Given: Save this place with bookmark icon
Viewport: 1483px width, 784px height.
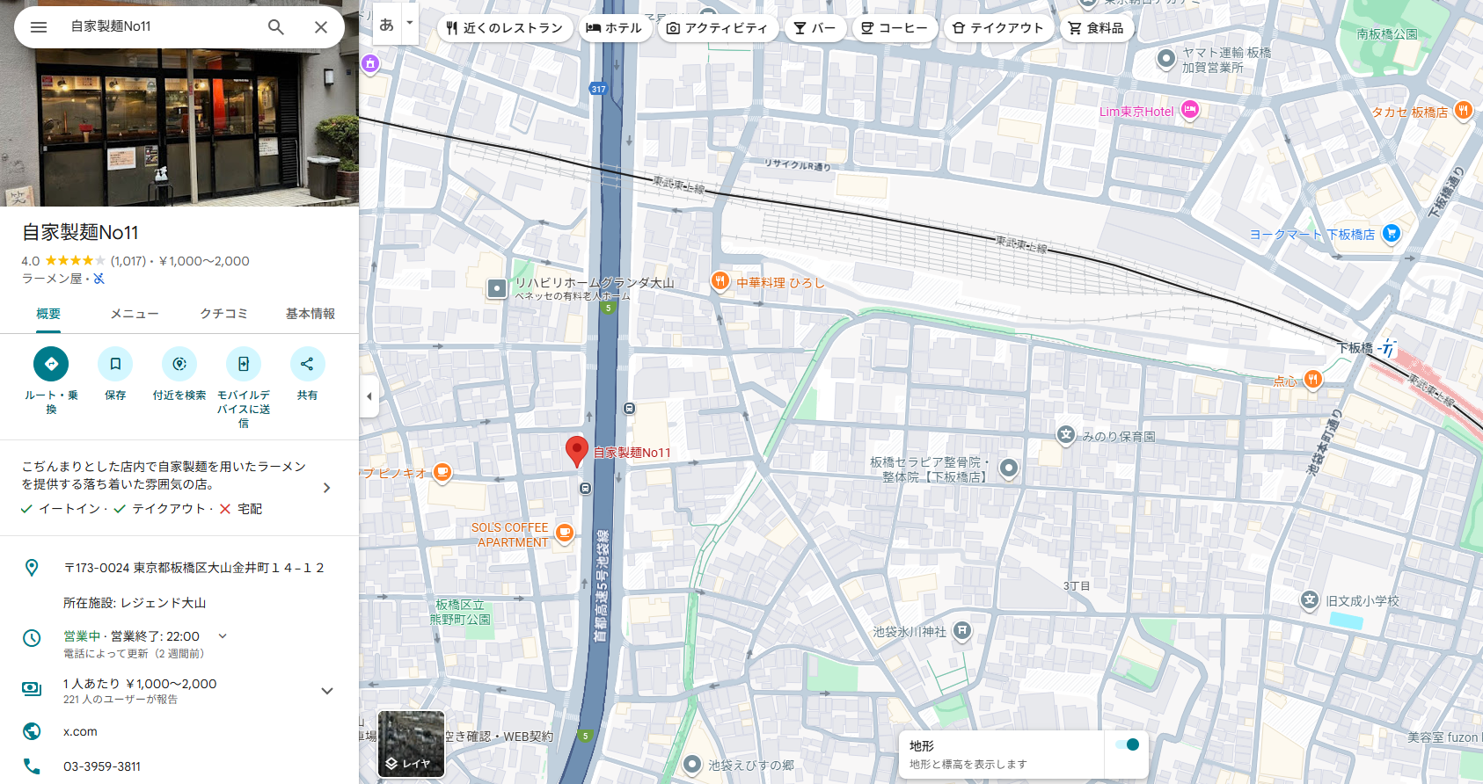Looking at the screenshot, I should point(115,364).
